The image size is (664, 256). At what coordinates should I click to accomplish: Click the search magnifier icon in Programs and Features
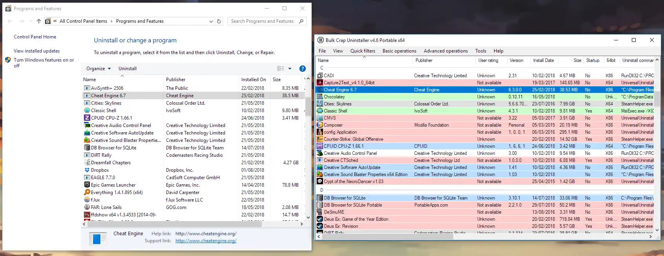301,21
